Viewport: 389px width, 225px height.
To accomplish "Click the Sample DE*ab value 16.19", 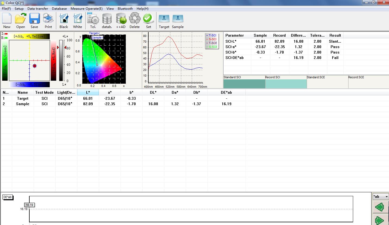I will point(227,104).
